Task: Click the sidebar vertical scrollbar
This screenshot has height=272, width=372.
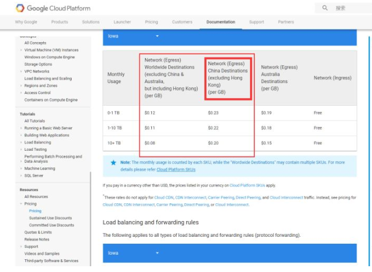Action: coord(90,218)
